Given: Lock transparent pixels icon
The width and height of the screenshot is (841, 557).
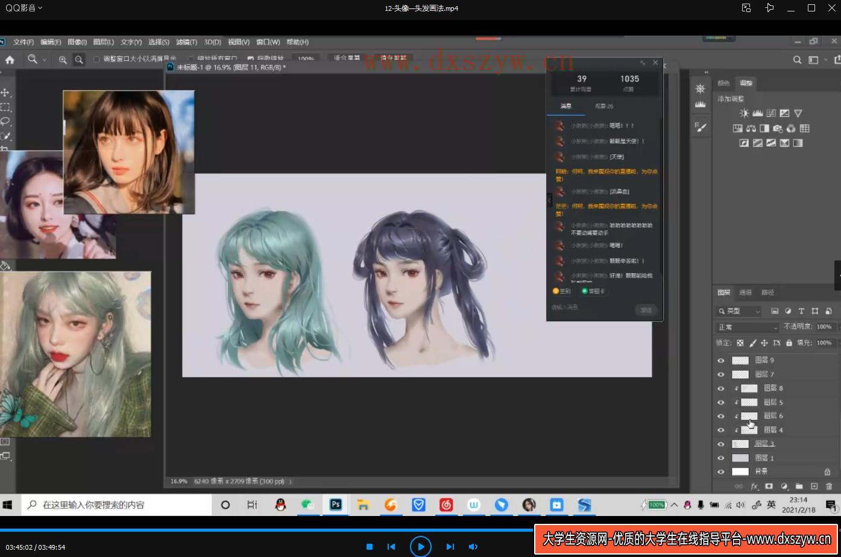Looking at the screenshot, I should tap(740, 343).
